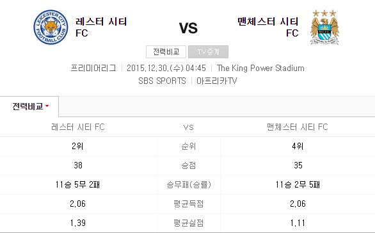Viewport: 375px width, 233px height.
Task: Click the 맨체스터 시티 FC table column header
Action: (x=298, y=127)
